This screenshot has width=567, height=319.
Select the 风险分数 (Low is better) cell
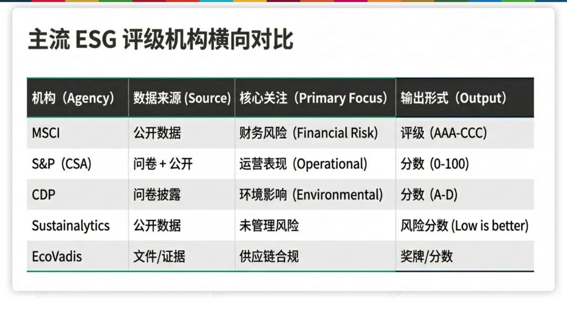click(x=465, y=226)
